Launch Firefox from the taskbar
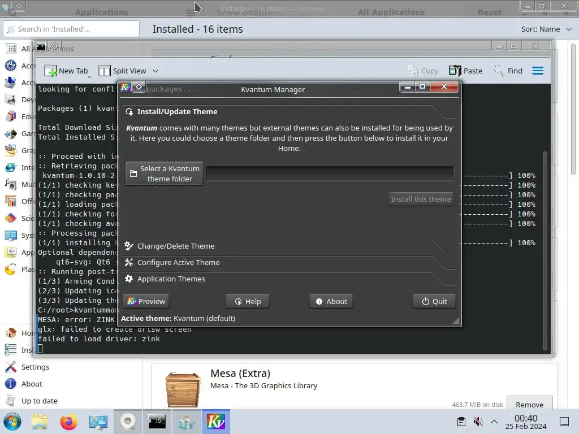Image resolution: width=579 pixels, height=434 pixels. coord(68,422)
